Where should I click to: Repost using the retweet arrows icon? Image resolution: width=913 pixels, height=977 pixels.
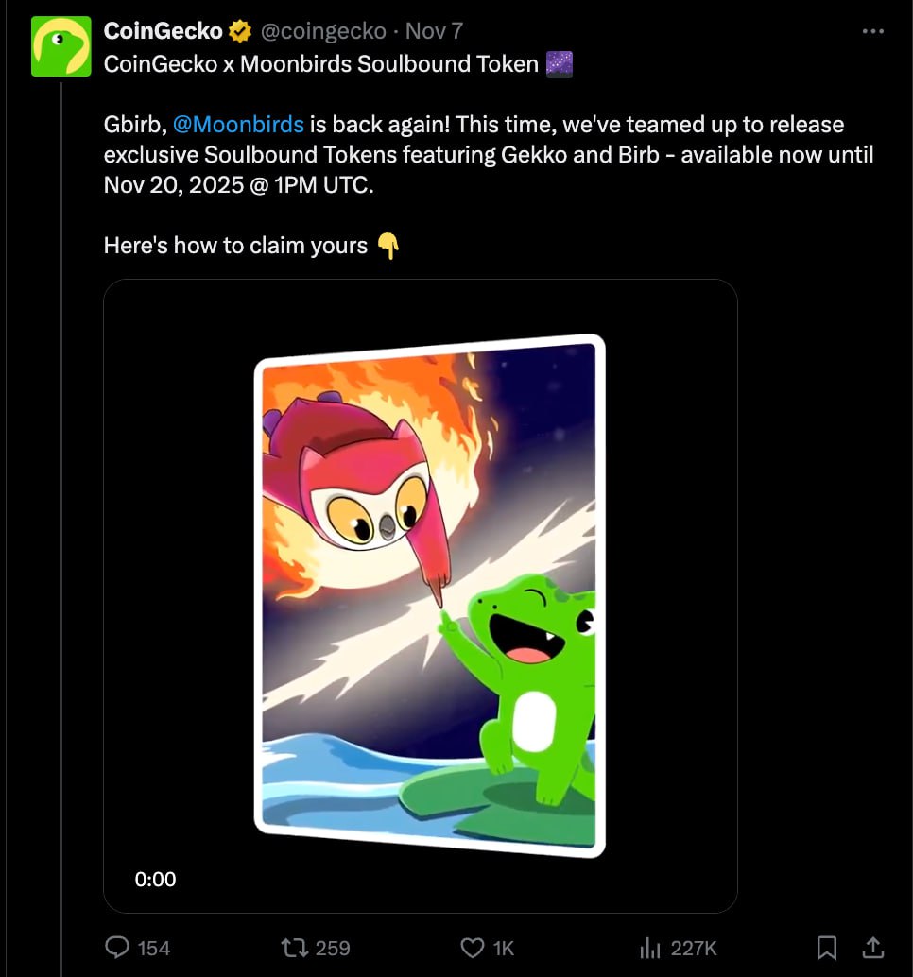pyautogui.click(x=295, y=947)
